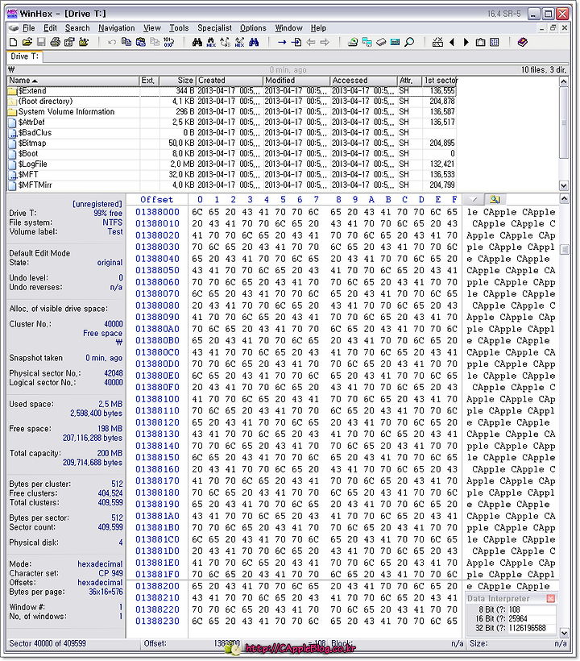Click offset address 01388000

pos(157,212)
